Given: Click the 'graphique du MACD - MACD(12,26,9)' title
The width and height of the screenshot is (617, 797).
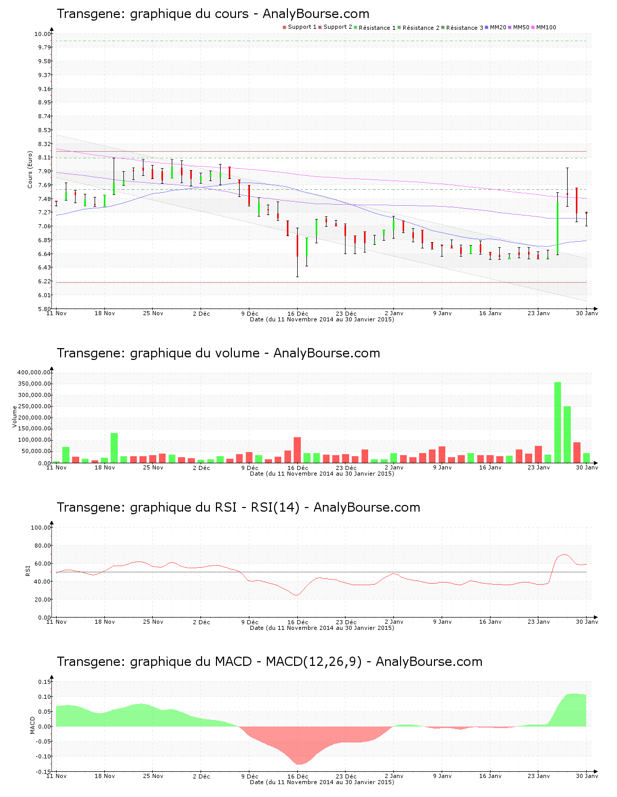Looking at the screenshot, I should point(246,662).
